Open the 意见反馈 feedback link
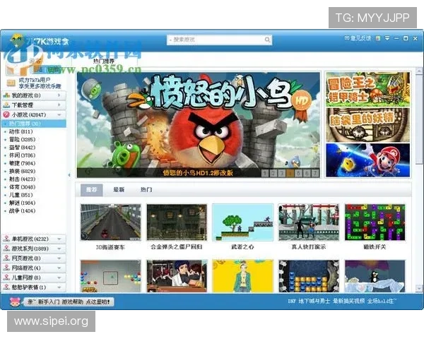The height and width of the screenshot is (339, 424). (358, 38)
